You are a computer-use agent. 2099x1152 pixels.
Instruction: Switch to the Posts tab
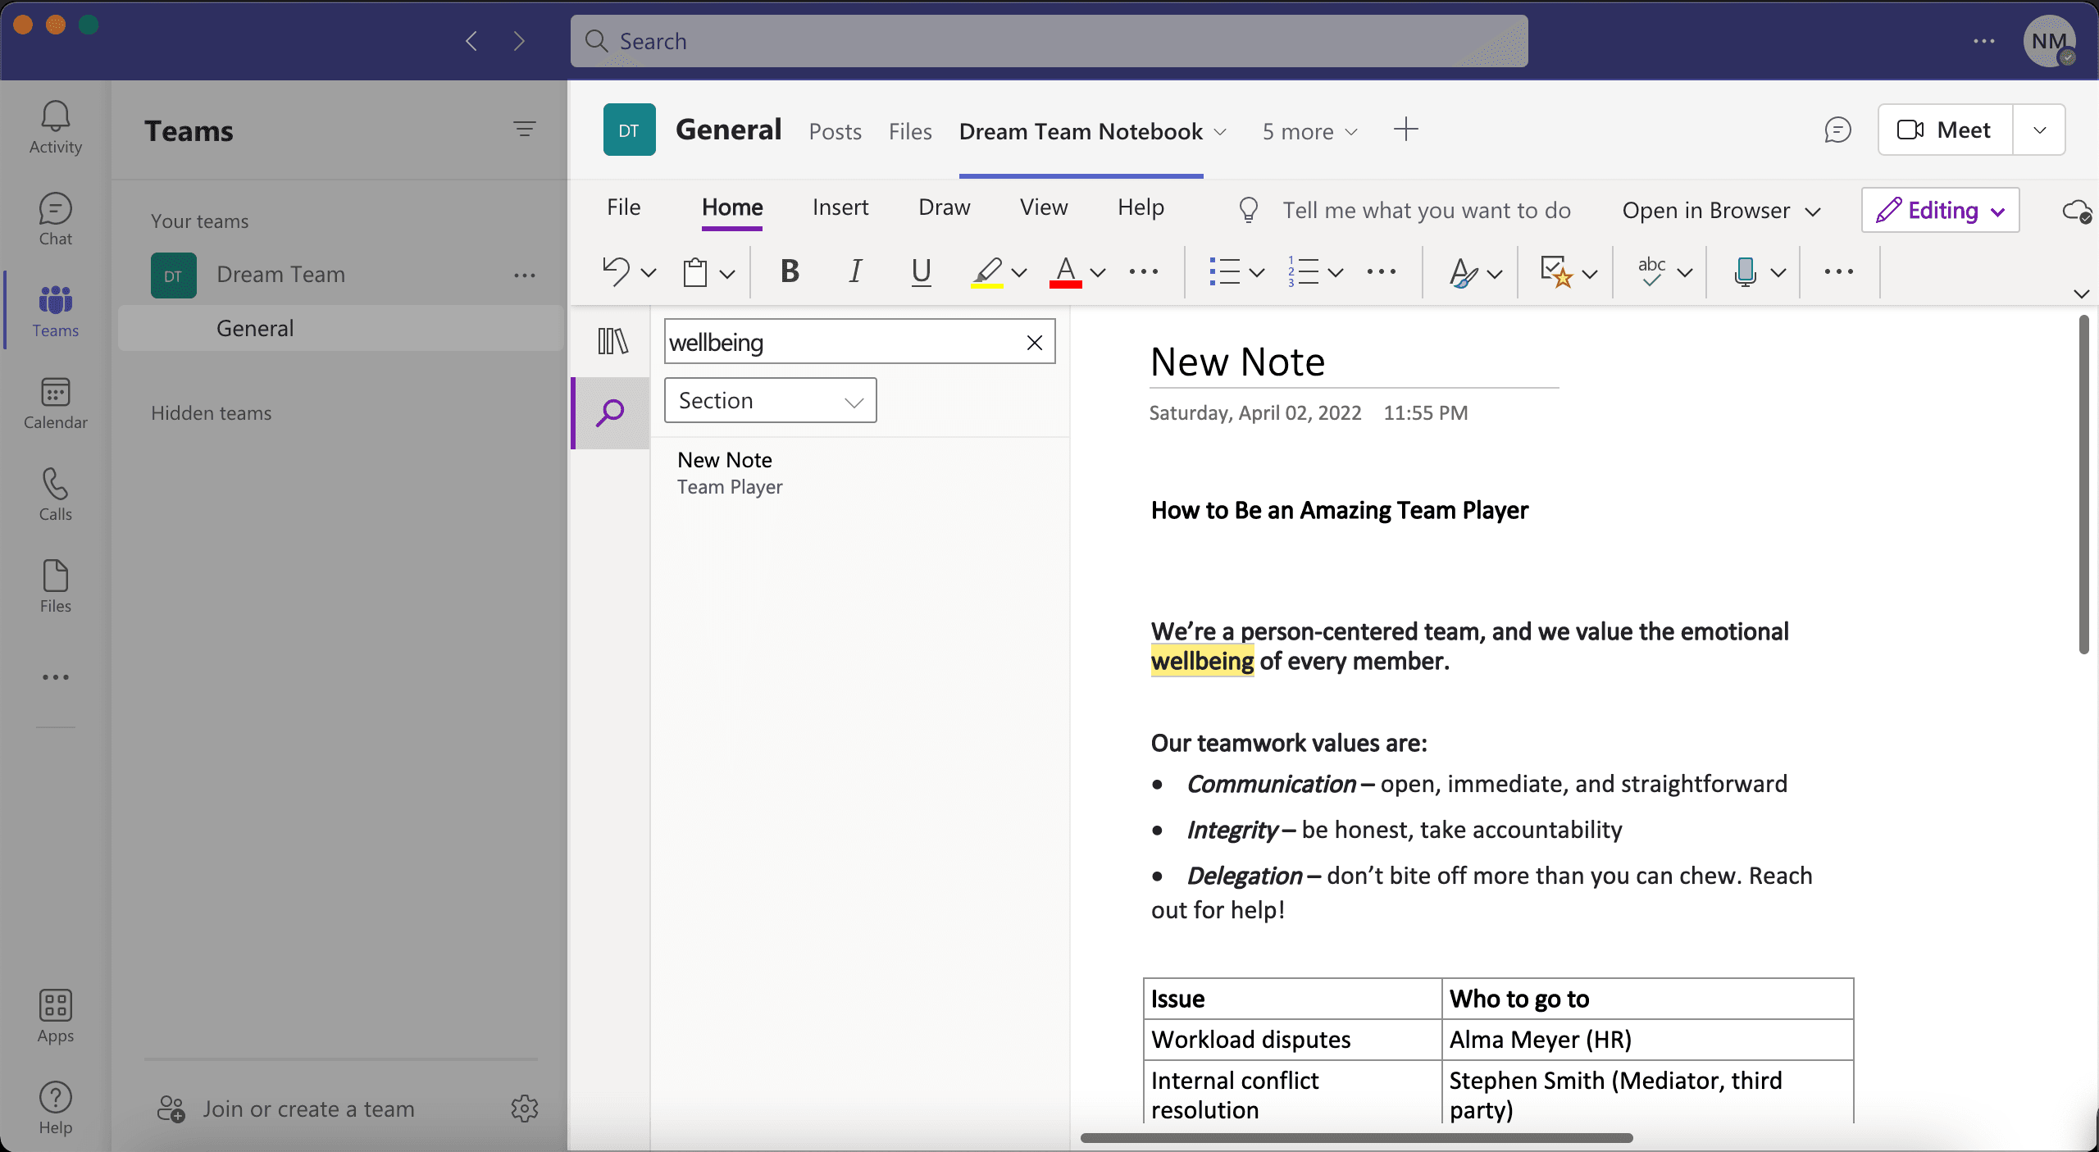click(x=835, y=131)
